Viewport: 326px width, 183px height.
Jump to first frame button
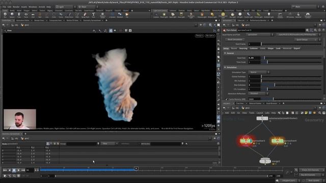pyautogui.click(x=5, y=170)
